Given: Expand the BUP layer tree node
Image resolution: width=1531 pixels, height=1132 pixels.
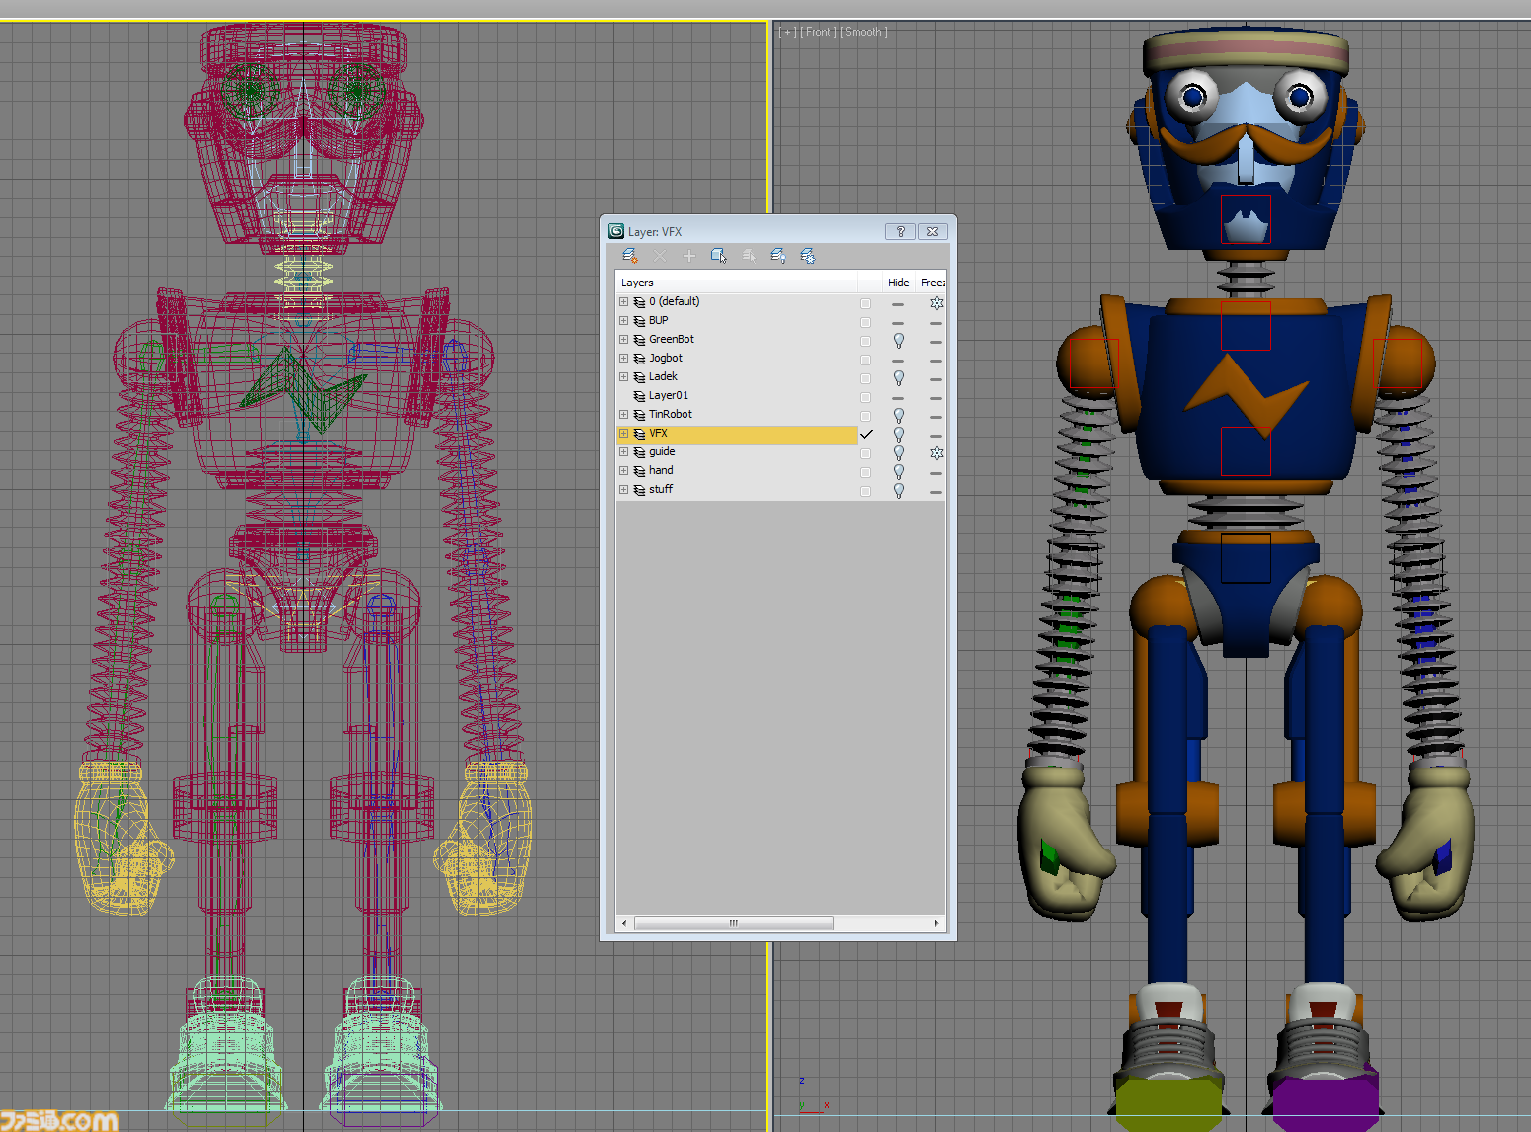Looking at the screenshot, I should pyautogui.click(x=623, y=320).
